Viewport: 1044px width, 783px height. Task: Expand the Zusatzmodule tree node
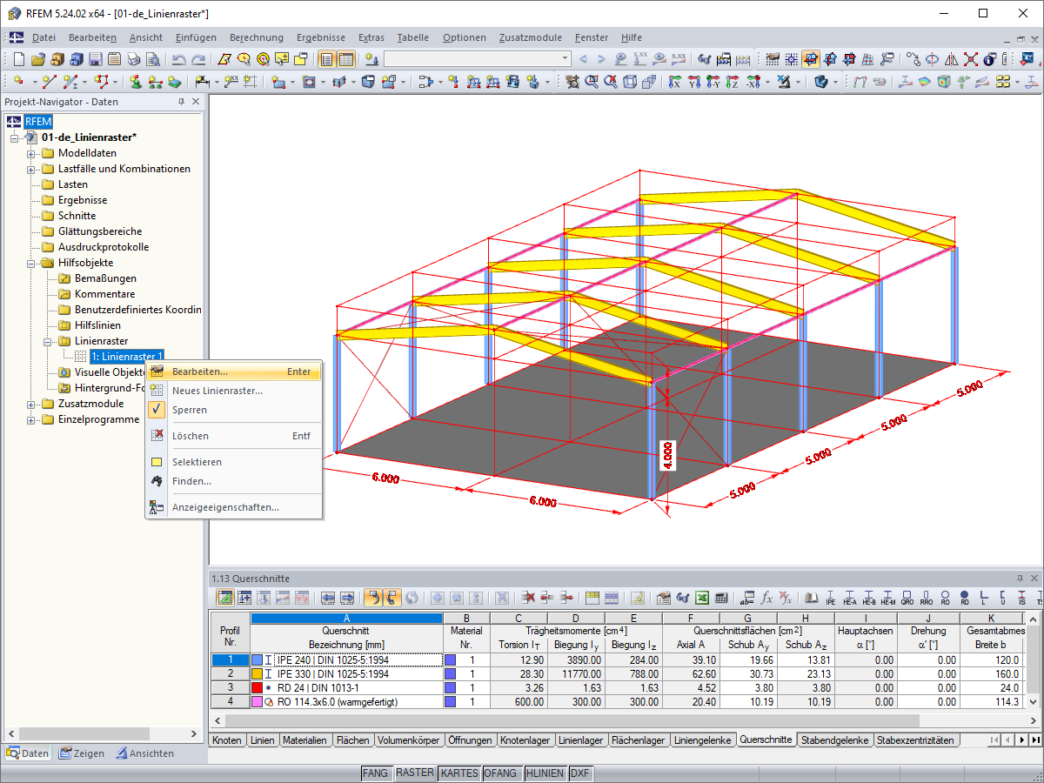[30, 404]
